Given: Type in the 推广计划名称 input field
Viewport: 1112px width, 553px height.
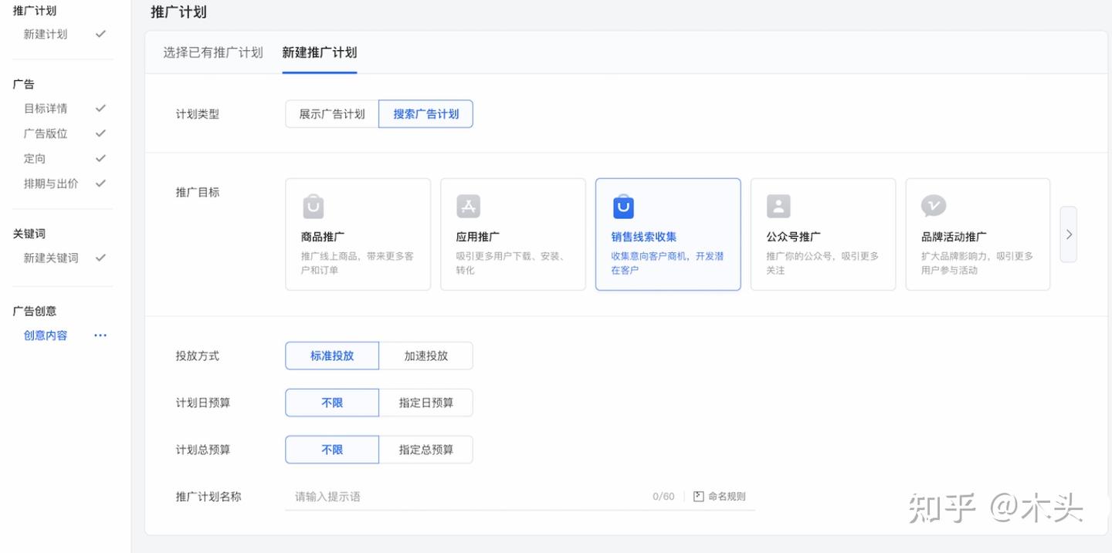Looking at the screenshot, I should [463, 497].
